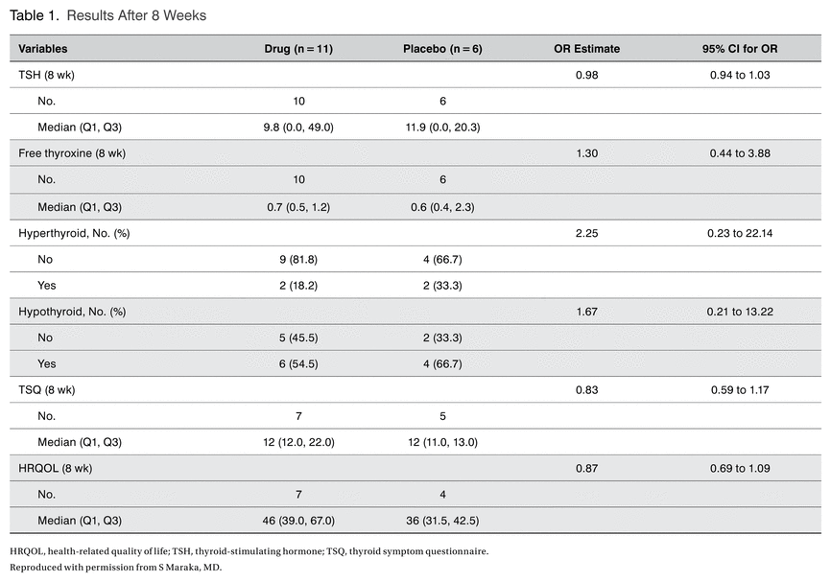This screenshot has width=831, height=582.
Task: Select the 'HRQOL (8 wk)' row label
Action: click(53, 469)
